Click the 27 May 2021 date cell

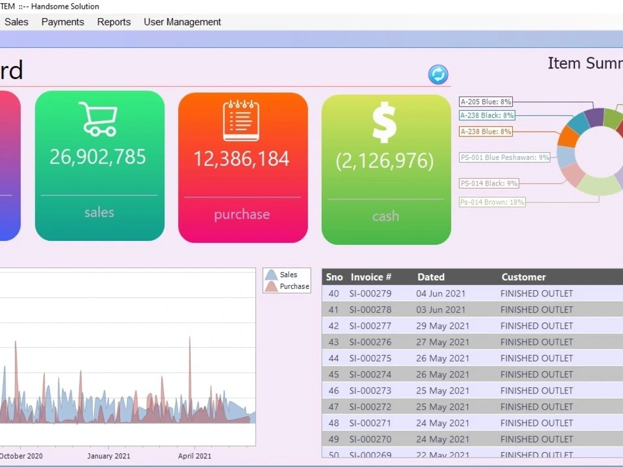442,342
